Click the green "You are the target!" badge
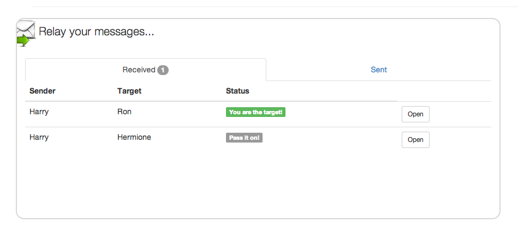 coord(256,113)
